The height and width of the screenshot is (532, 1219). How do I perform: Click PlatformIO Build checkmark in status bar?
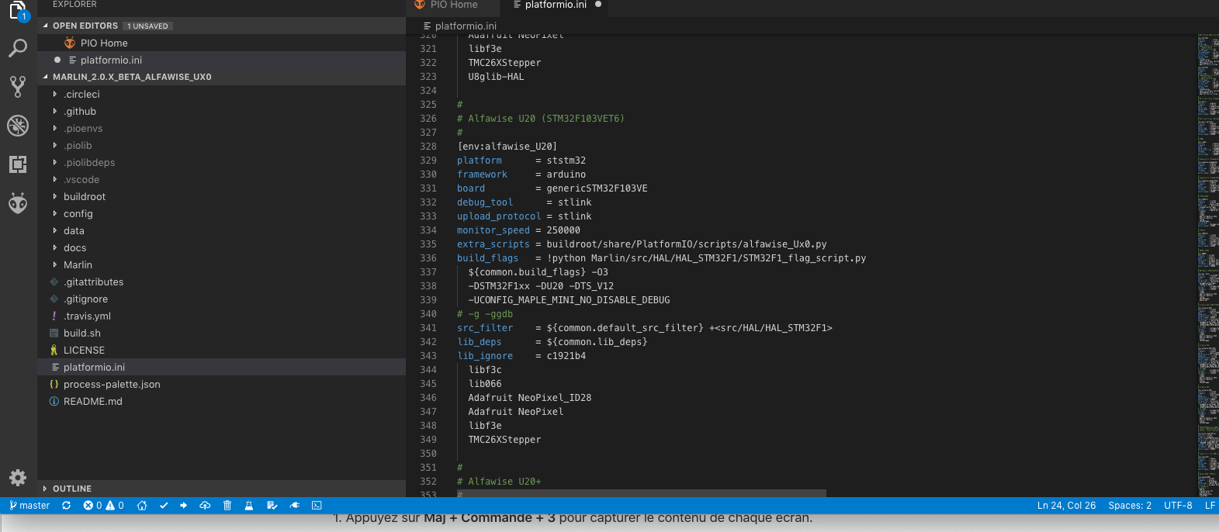(x=164, y=506)
